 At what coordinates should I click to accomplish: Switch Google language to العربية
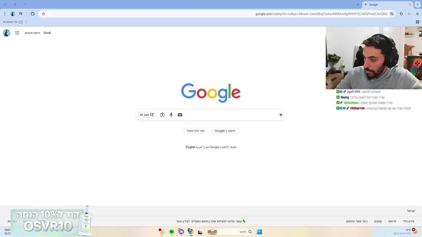199,147
